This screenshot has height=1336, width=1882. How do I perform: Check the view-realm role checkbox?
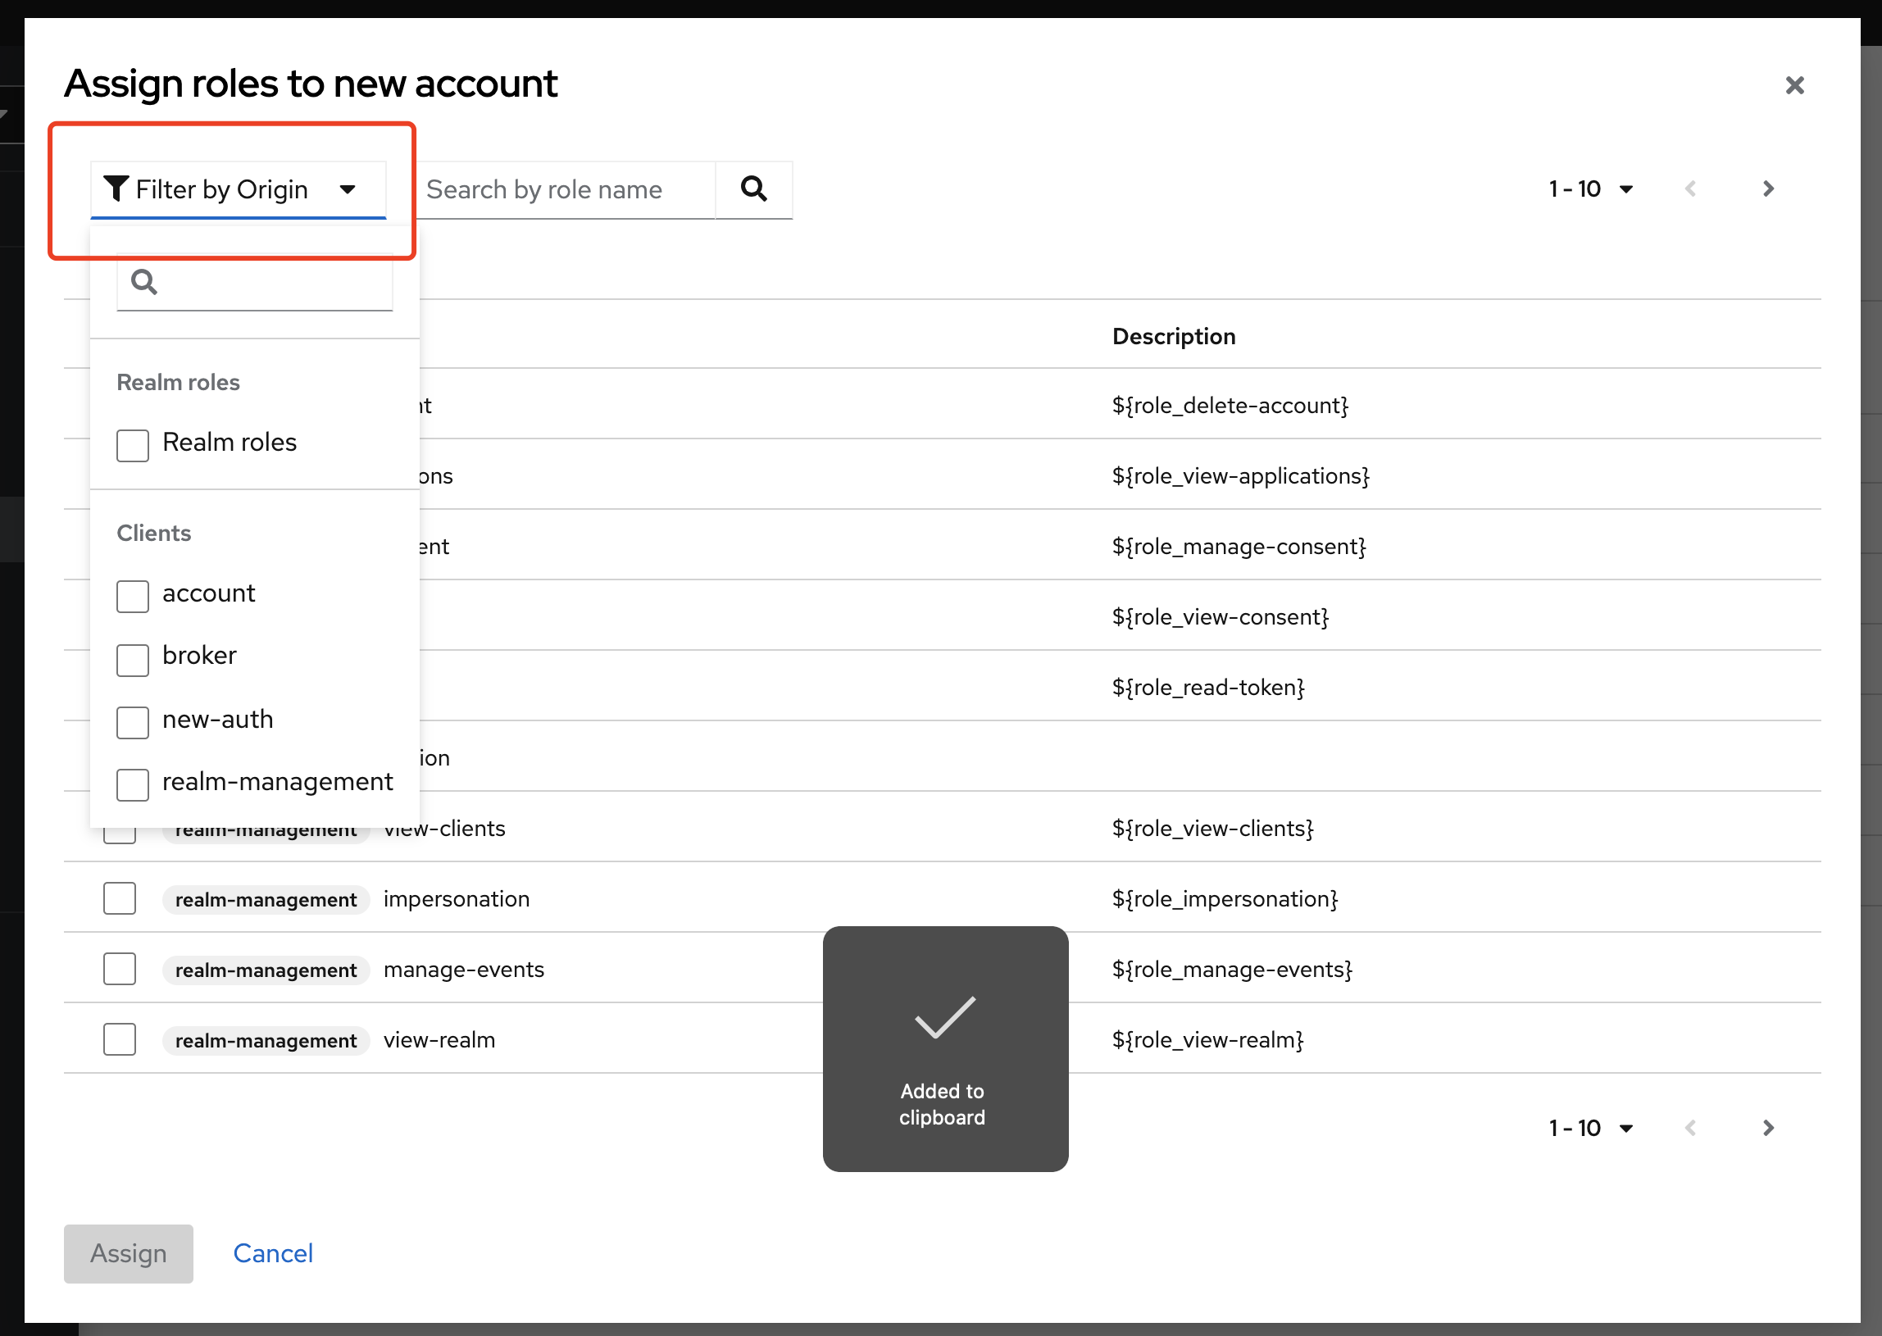(120, 1039)
